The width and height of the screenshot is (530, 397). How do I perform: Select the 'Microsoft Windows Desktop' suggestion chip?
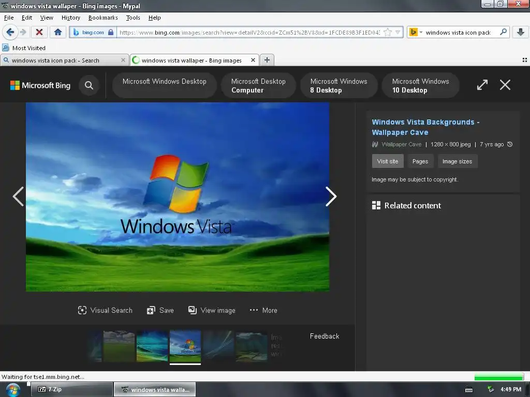click(164, 85)
